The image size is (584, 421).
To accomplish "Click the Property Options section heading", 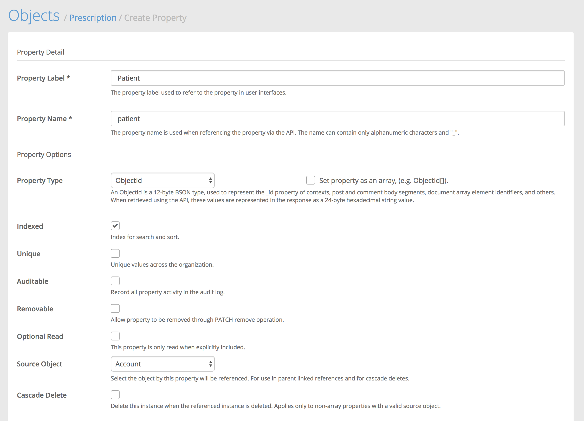I will pos(44,154).
